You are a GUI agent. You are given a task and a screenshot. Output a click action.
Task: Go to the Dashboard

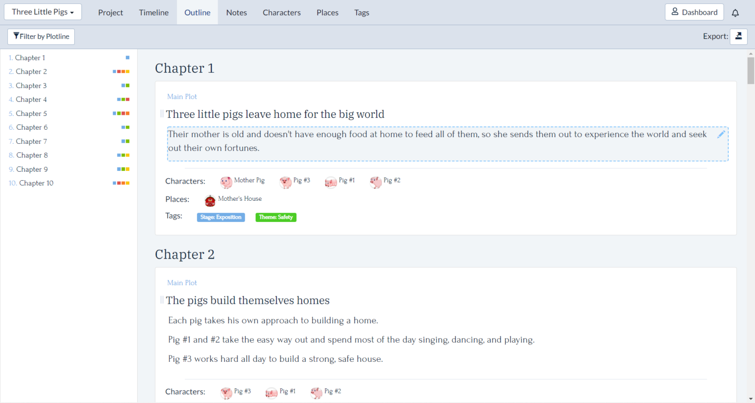694,12
